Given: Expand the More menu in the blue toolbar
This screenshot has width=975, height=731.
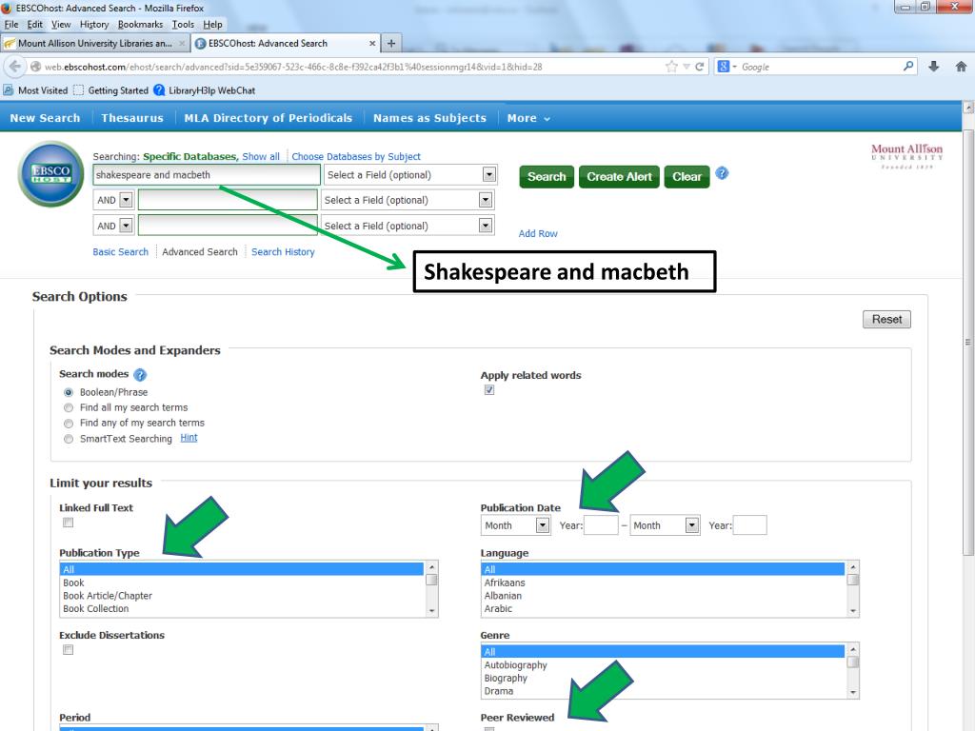Looking at the screenshot, I should [528, 118].
